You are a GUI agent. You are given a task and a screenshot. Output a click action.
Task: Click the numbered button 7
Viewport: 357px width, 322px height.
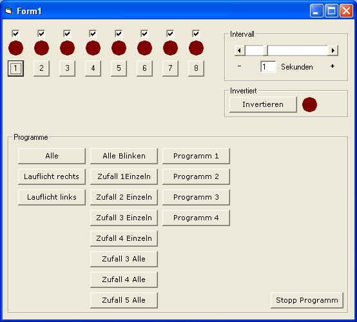pyautogui.click(x=170, y=68)
